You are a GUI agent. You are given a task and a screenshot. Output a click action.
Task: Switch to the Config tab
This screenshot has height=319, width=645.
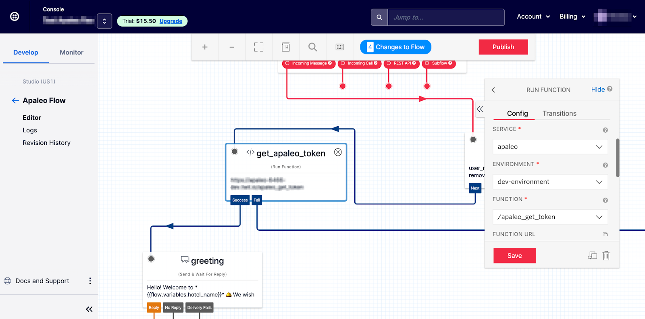click(x=517, y=113)
